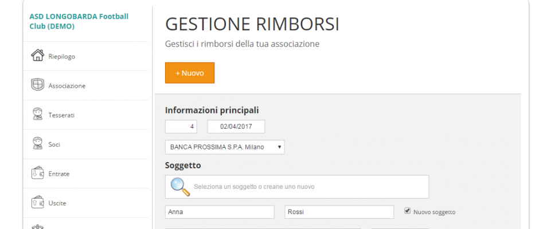Image resolution: width=539 pixels, height=229 pixels.
Task: Uncheck the Nuovo soggetto checkbox
Action: tap(407, 211)
